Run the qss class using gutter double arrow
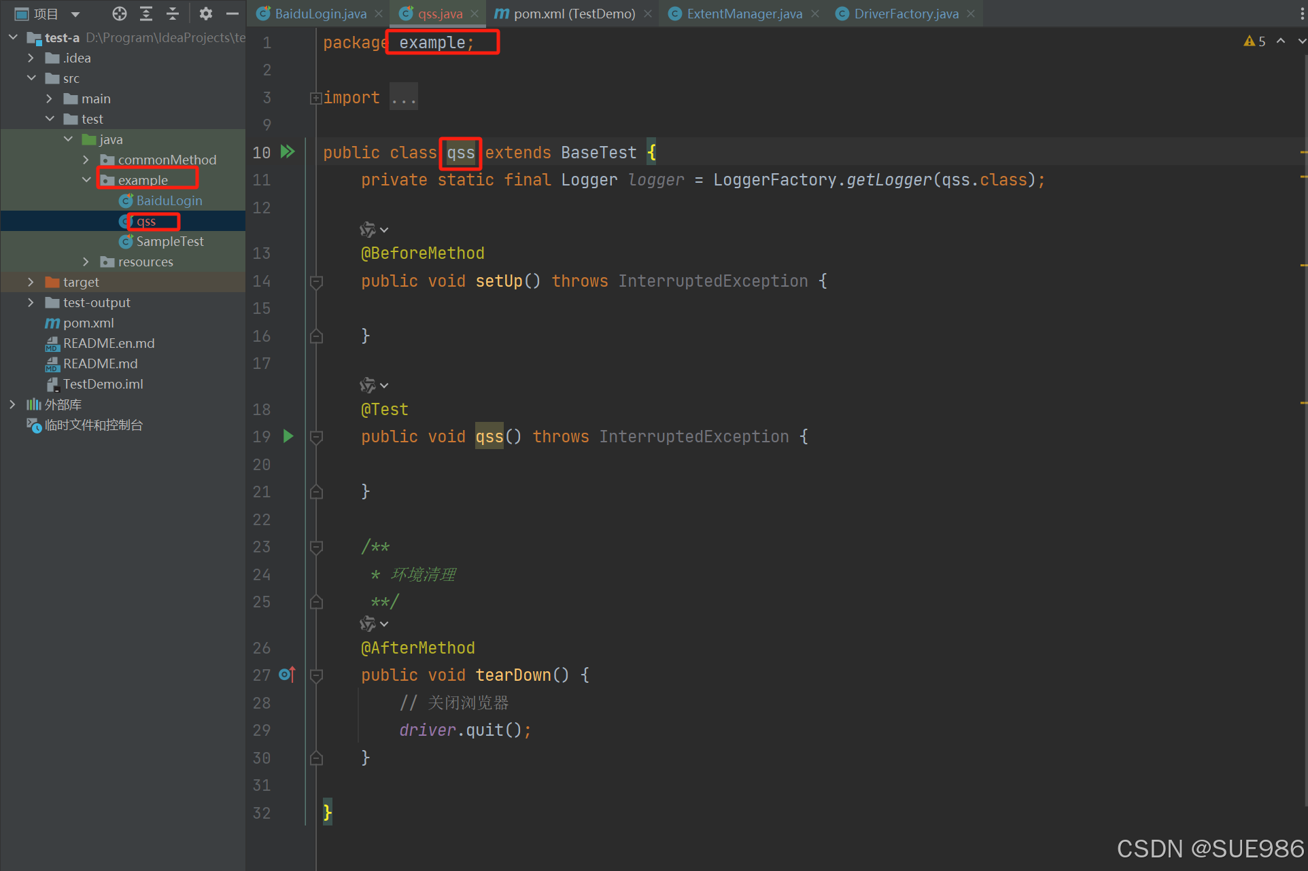The image size is (1308, 871). 288,152
